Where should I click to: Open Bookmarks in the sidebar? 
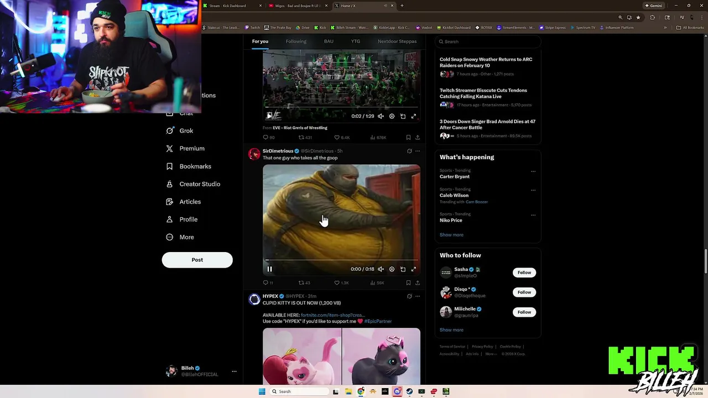pyautogui.click(x=189, y=166)
